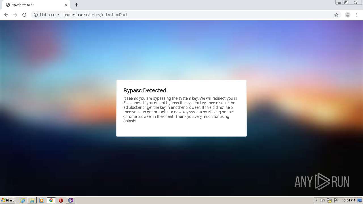Switch to the Chrome taskbar button
Image resolution: width=363 pixels, height=204 pixels.
pos(51,200)
